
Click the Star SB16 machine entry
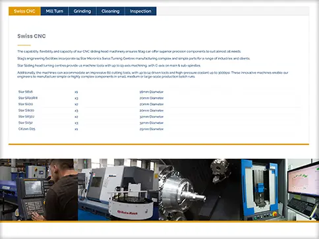click(26, 92)
